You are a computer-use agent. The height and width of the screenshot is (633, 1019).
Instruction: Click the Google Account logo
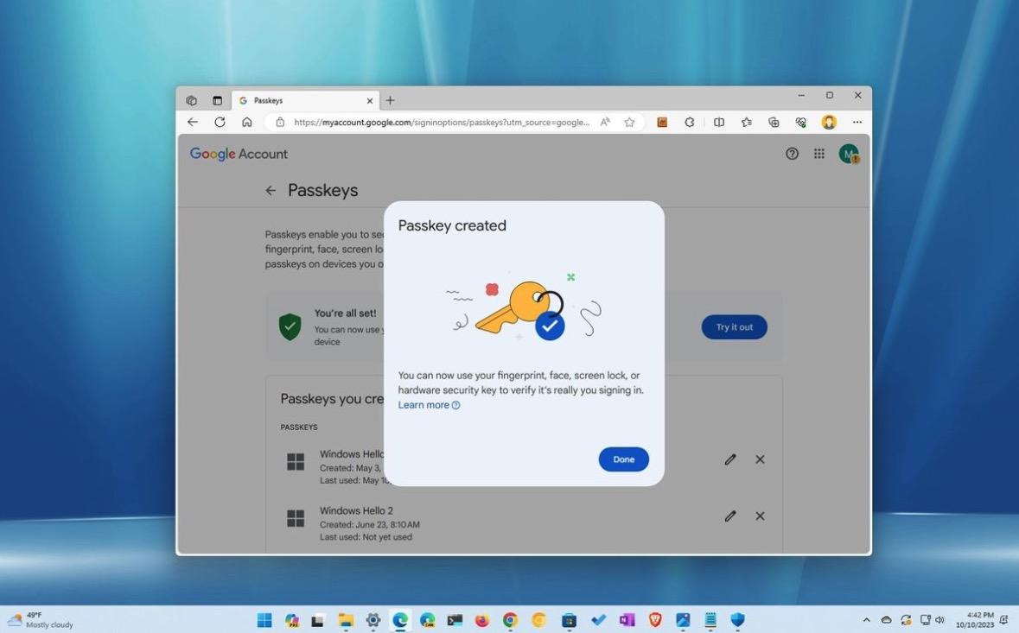pyautogui.click(x=239, y=154)
